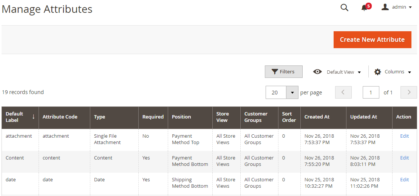Image resolution: width=419 pixels, height=196 pixels.
Task: Go to previous page arrow
Action: click(343, 93)
